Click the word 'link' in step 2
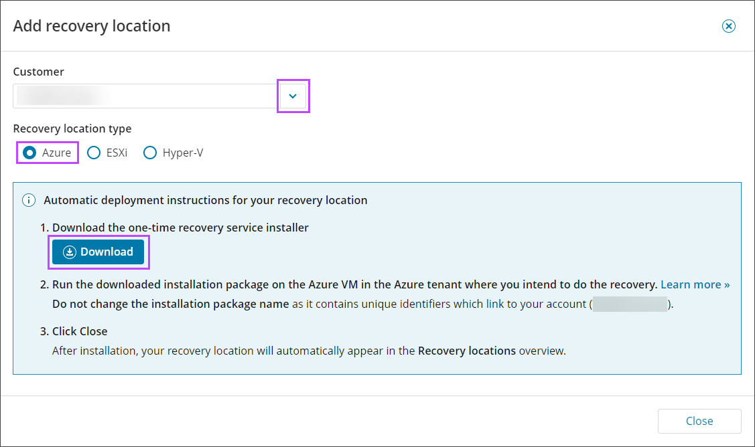The height and width of the screenshot is (447, 755). [494, 304]
